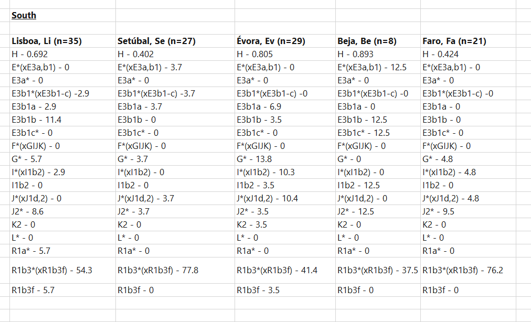Select cell G* - 13.8 under Évora
This screenshot has width=531, height=322.
(285, 159)
